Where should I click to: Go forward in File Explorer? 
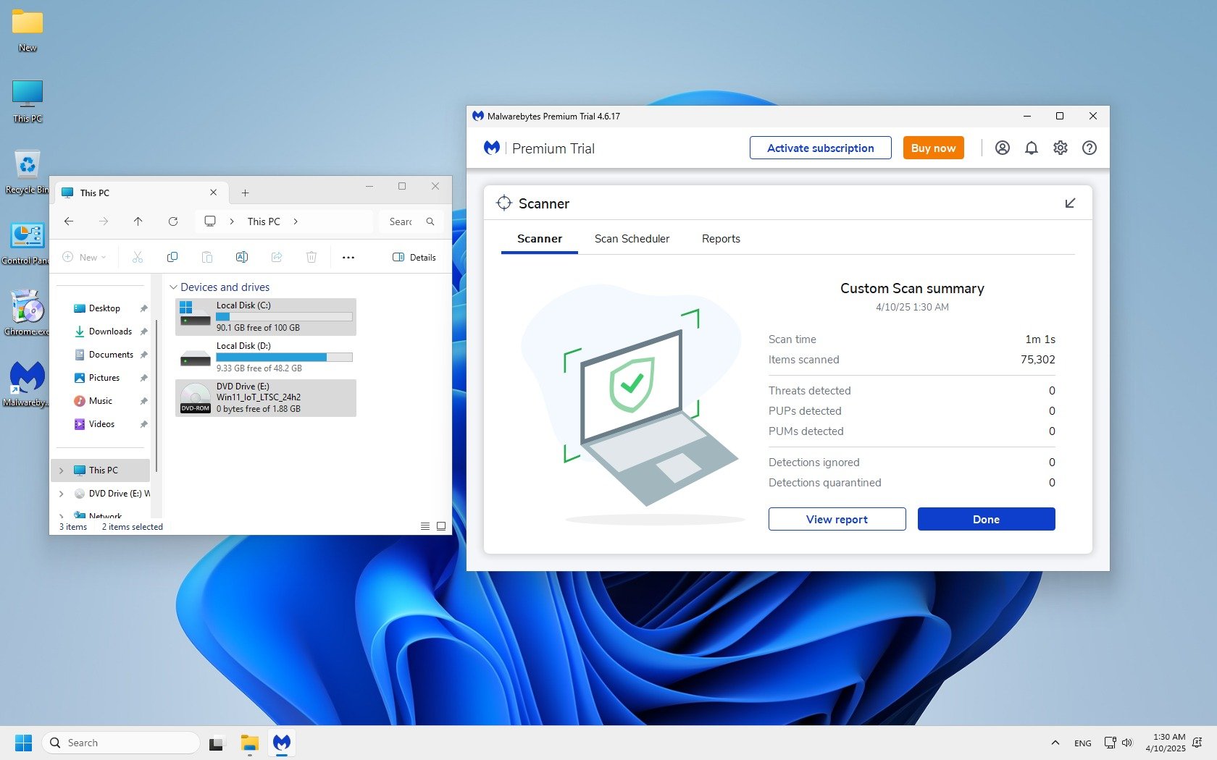tap(104, 221)
